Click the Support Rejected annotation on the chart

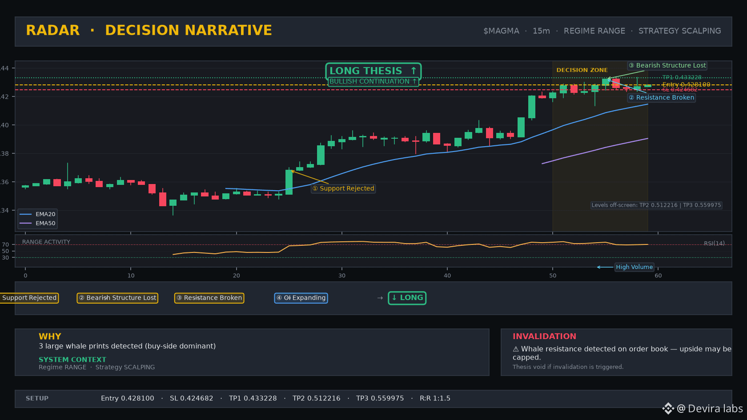[343, 188]
